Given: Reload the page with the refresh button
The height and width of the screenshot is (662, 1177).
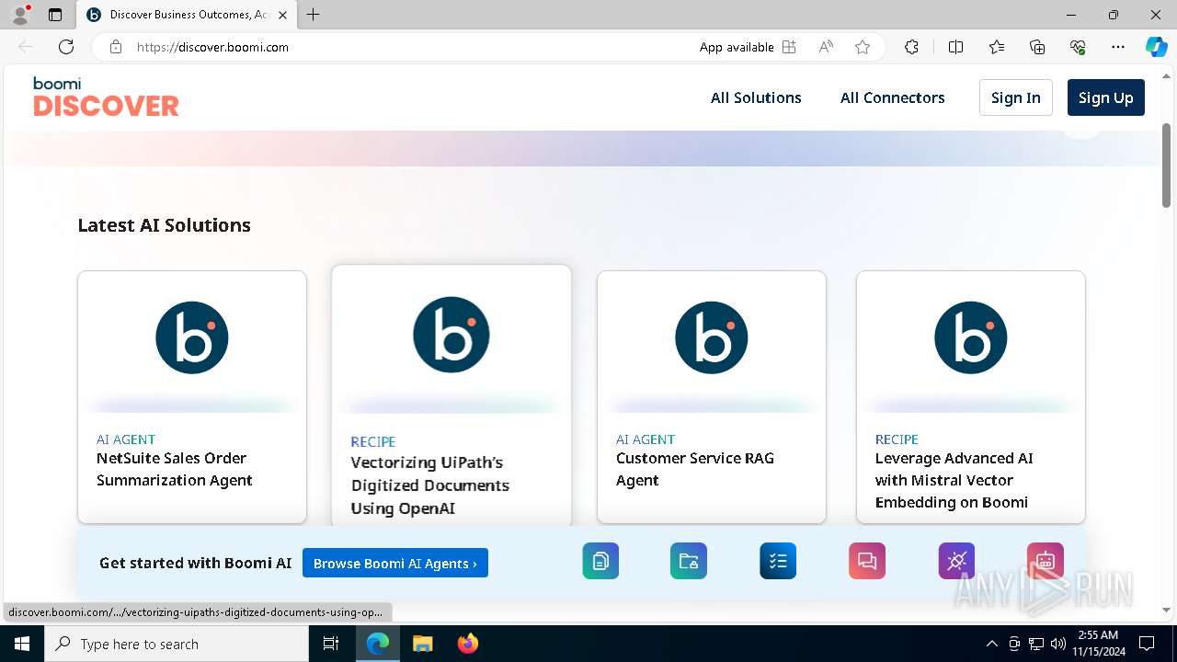Looking at the screenshot, I should pos(66,47).
